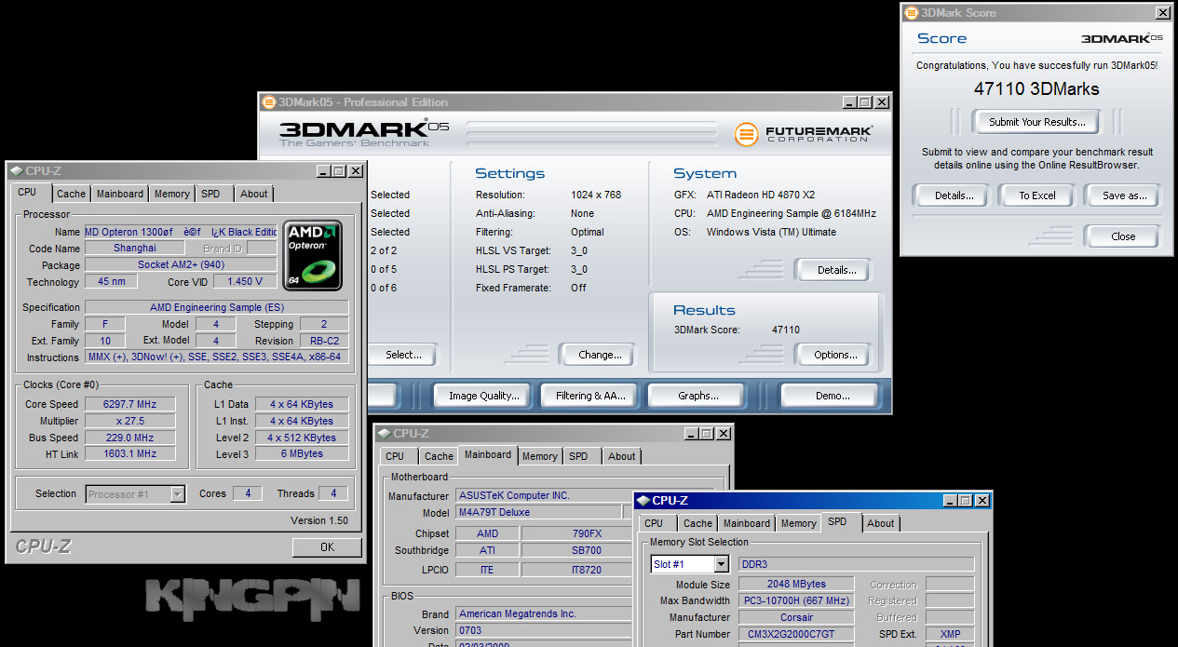The height and width of the screenshot is (647, 1178).
Task: Click the processor Name field
Action: 181,232
